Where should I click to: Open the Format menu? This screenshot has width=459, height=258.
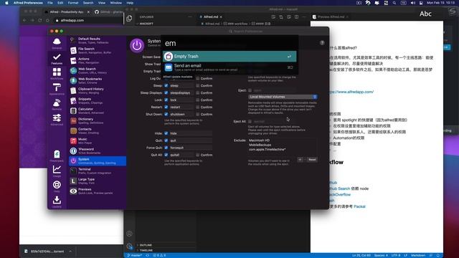73,3
